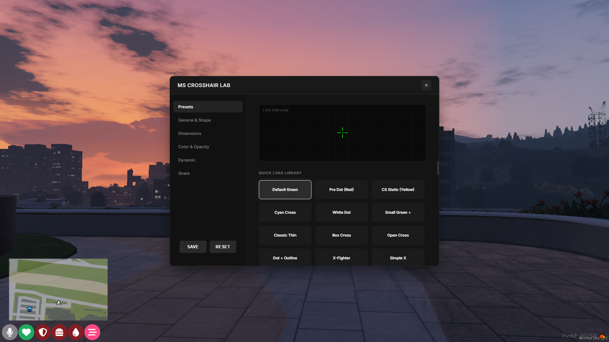Viewport: 609px width, 342px height.
Task: Apply the X-Fighter crosshair preset
Action: [341, 258]
